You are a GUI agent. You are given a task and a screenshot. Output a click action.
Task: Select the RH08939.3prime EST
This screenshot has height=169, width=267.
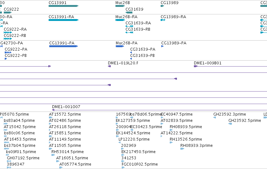[x=182, y=149]
